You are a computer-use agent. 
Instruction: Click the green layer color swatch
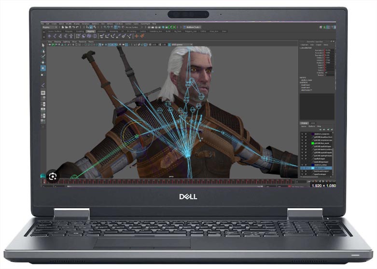[313, 143]
